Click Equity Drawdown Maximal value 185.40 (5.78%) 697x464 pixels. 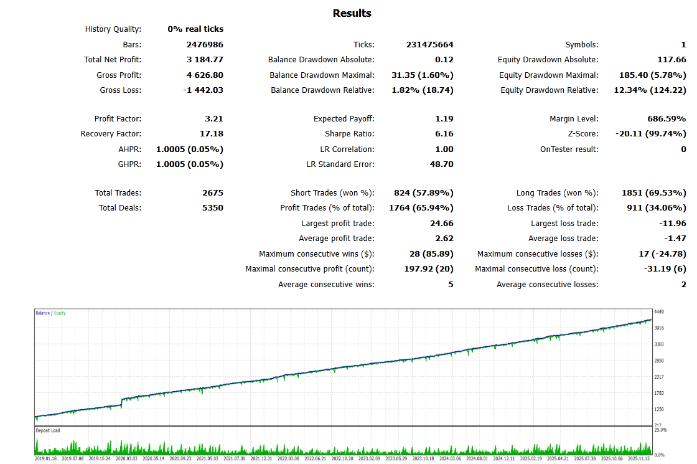pyautogui.click(x=653, y=75)
